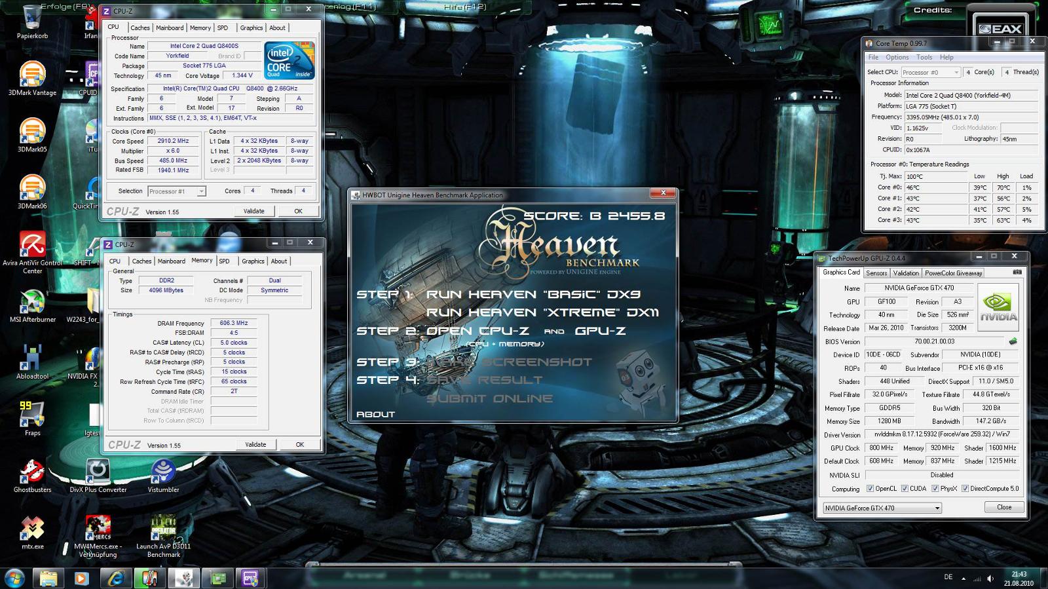Switch to the Graphics tab in the lower CPU-Z
Screen dimensions: 1048x589
[x=253, y=261]
